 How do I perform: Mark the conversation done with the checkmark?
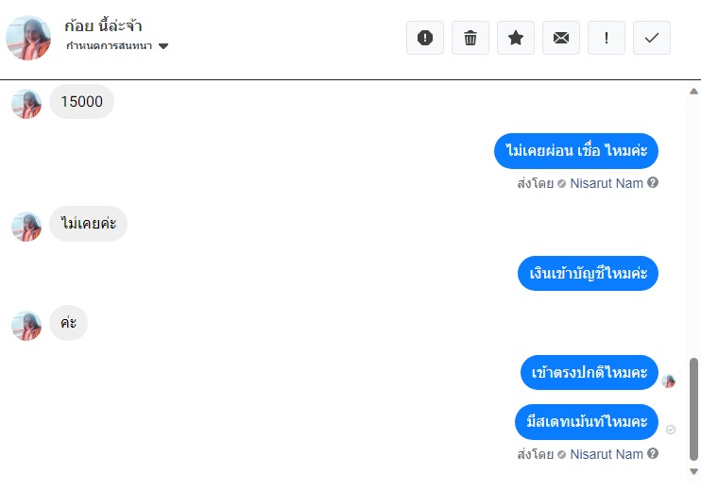[x=652, y=38]
